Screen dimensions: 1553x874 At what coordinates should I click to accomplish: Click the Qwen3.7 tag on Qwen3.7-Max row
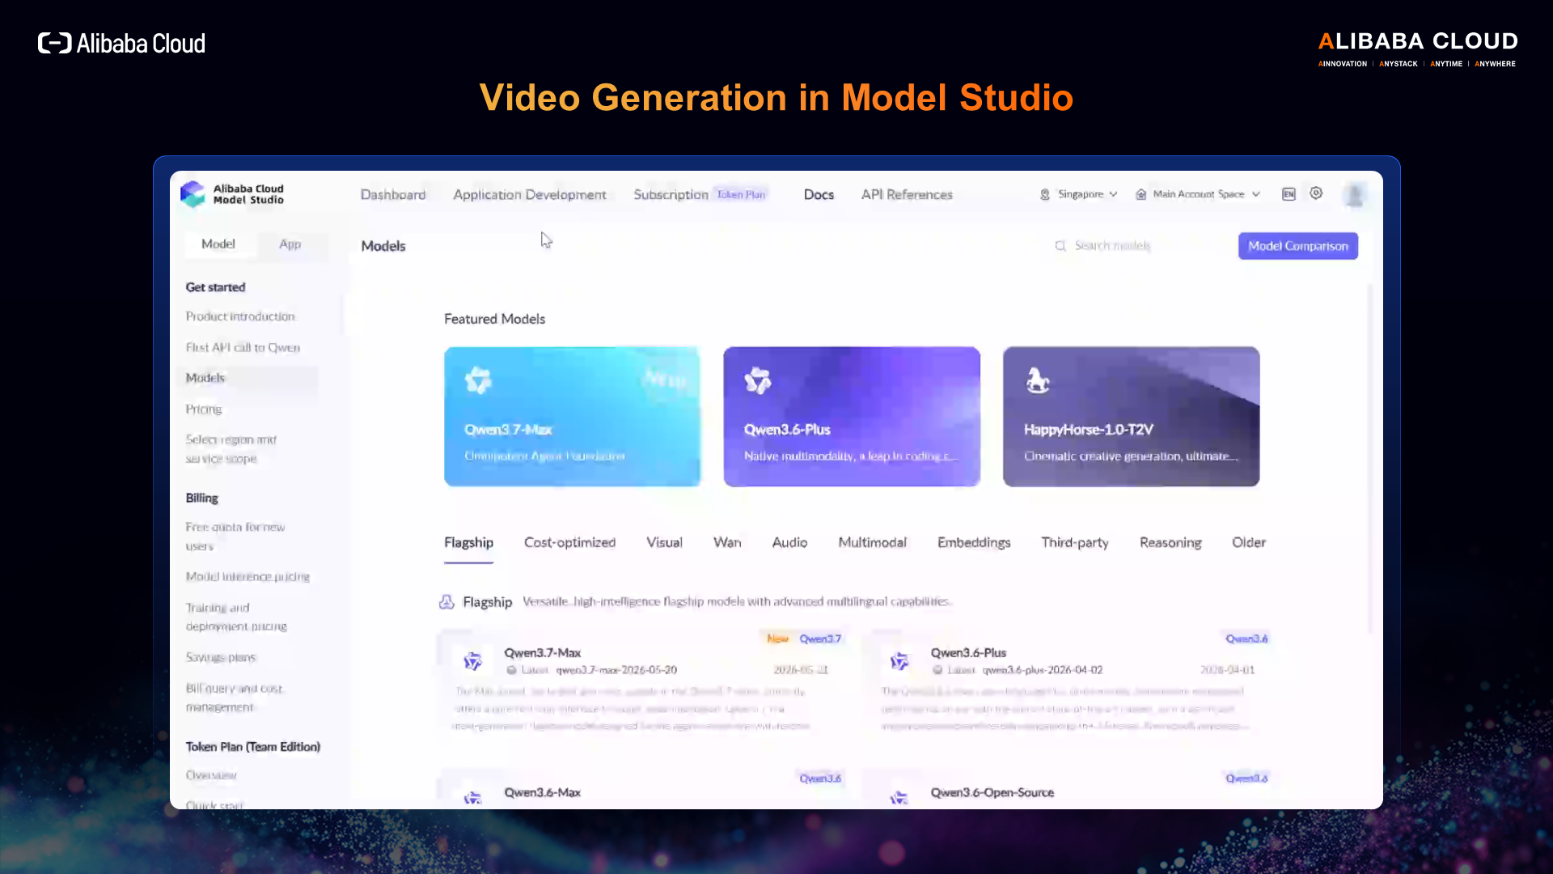[820, 639]
